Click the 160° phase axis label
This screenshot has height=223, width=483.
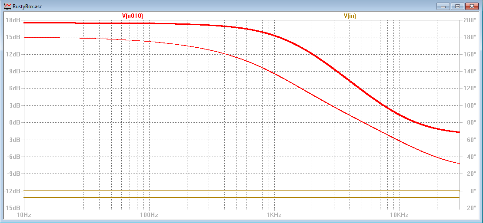(x=470, y=54)
